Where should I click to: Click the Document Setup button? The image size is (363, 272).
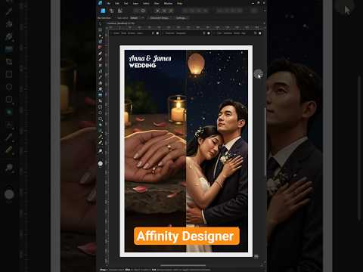160,18
